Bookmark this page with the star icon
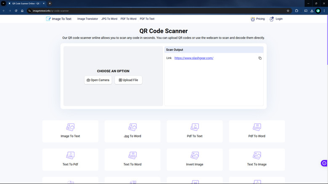328x184 pixels. click(x=288, y=11)
